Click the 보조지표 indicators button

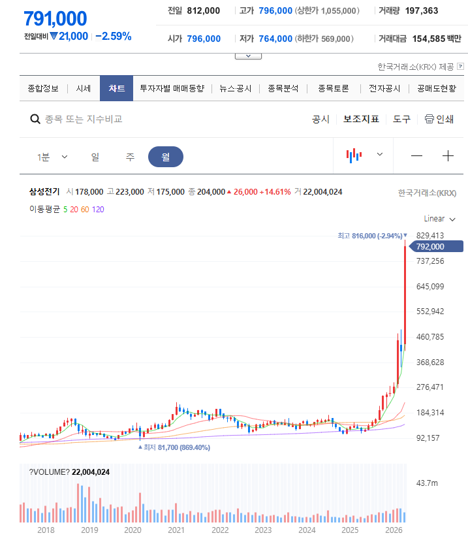361,119
